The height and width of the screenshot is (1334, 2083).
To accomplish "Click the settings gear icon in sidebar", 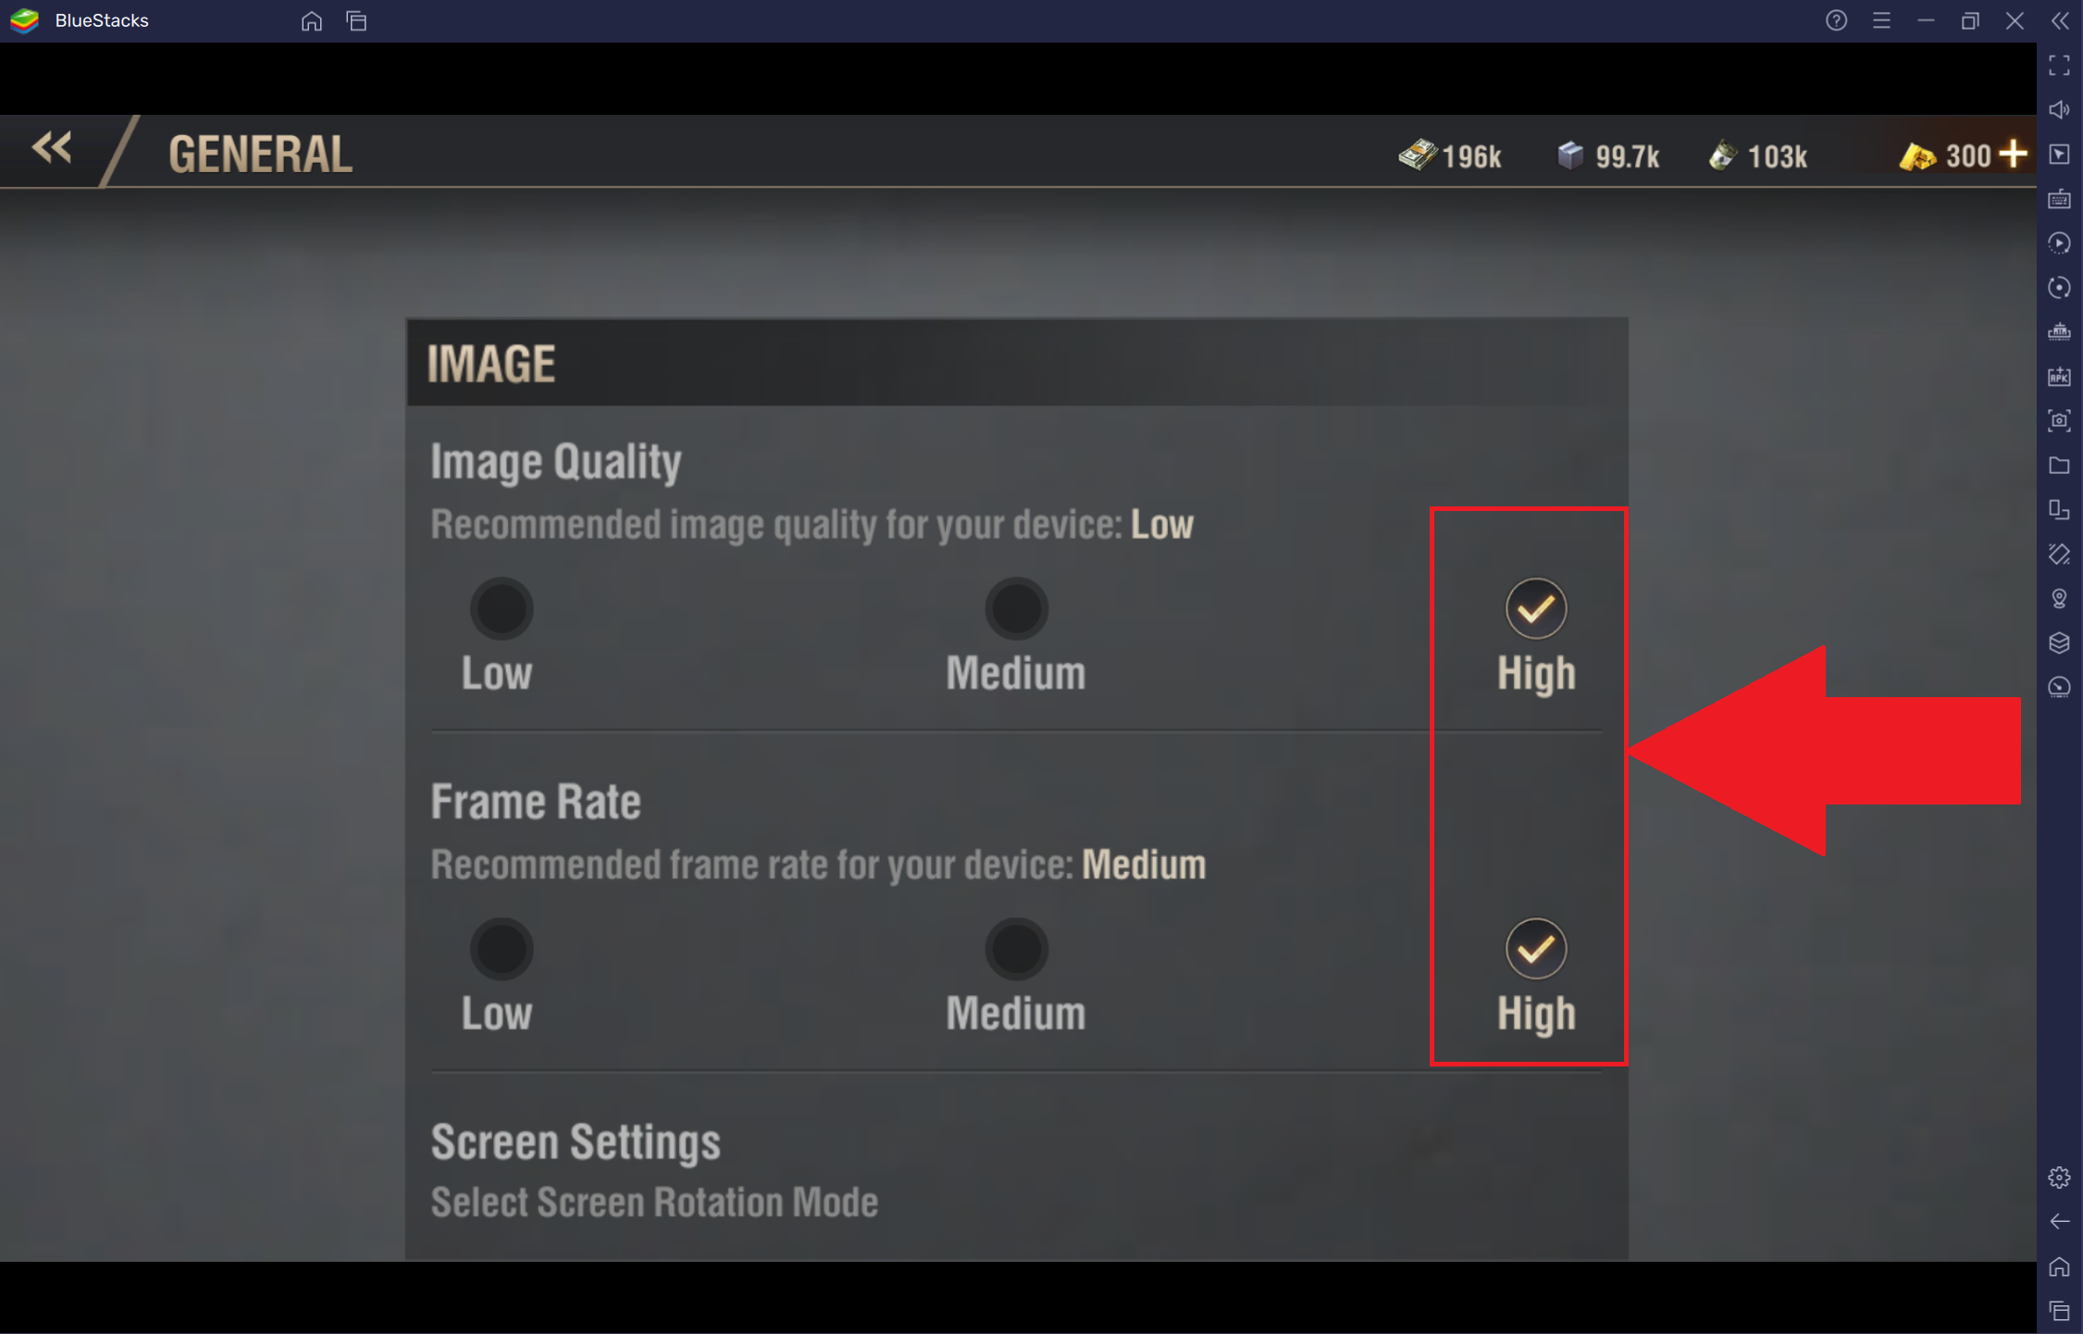I will tap(2059, 1173).
